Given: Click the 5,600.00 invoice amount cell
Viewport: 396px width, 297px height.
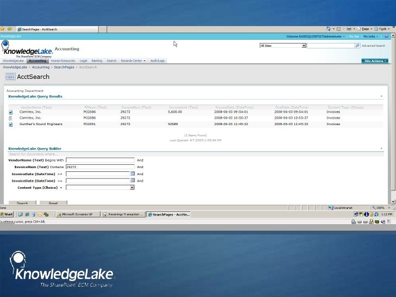Looking at the screenshot, I should tap(175, 112).
